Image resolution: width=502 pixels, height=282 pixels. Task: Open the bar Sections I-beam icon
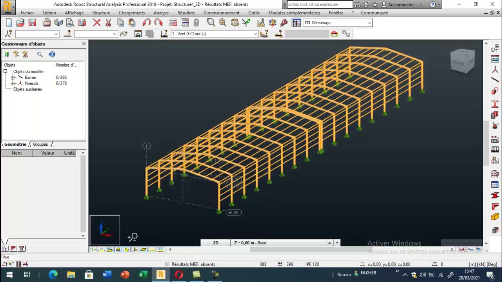[495, 104]
